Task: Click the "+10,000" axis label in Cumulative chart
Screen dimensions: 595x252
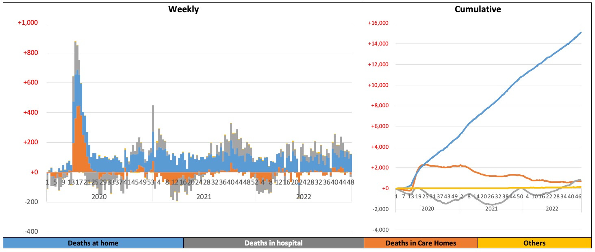Action: pos(378,85)
